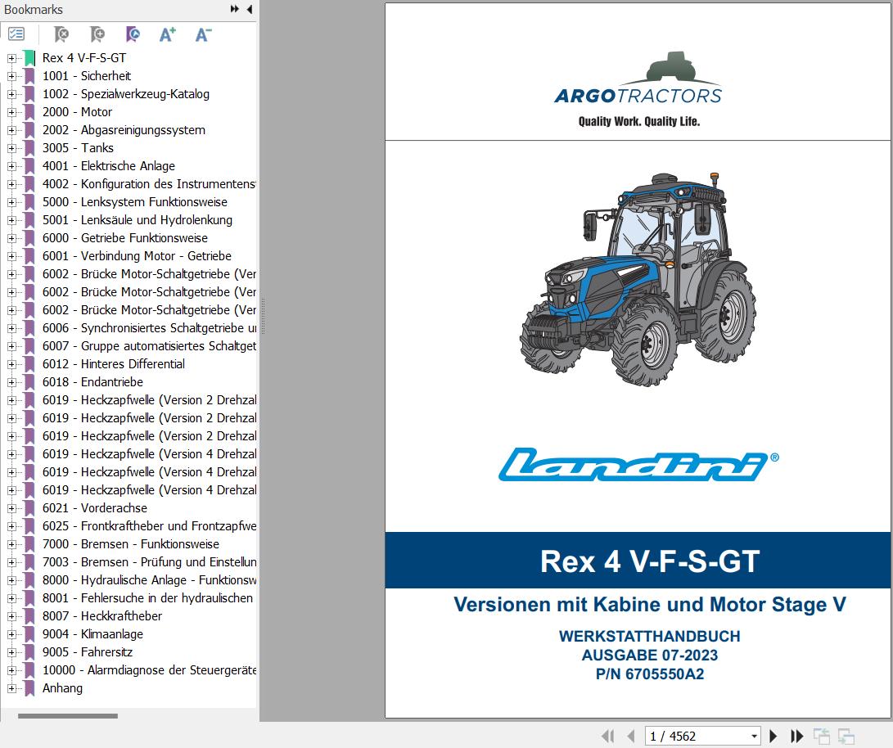893x748 pixels.
Task: Open bookmark 7000 - Bremsen - Funktionsweise
Action: 130,544
